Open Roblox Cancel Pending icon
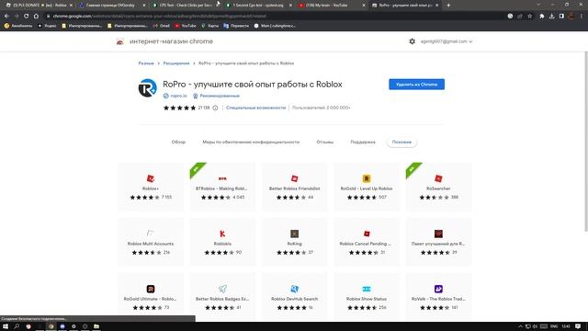The width and height of the screenshot is (588, 331). 367,234
